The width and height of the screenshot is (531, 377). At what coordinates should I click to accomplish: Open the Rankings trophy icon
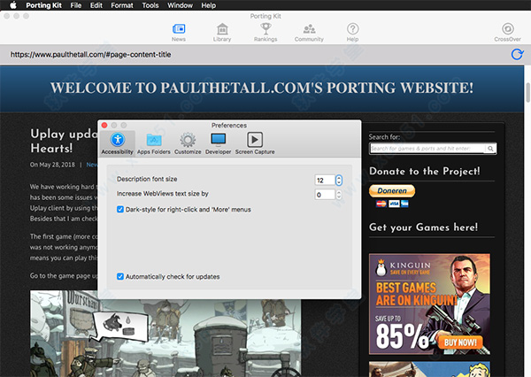coord(265,32)
